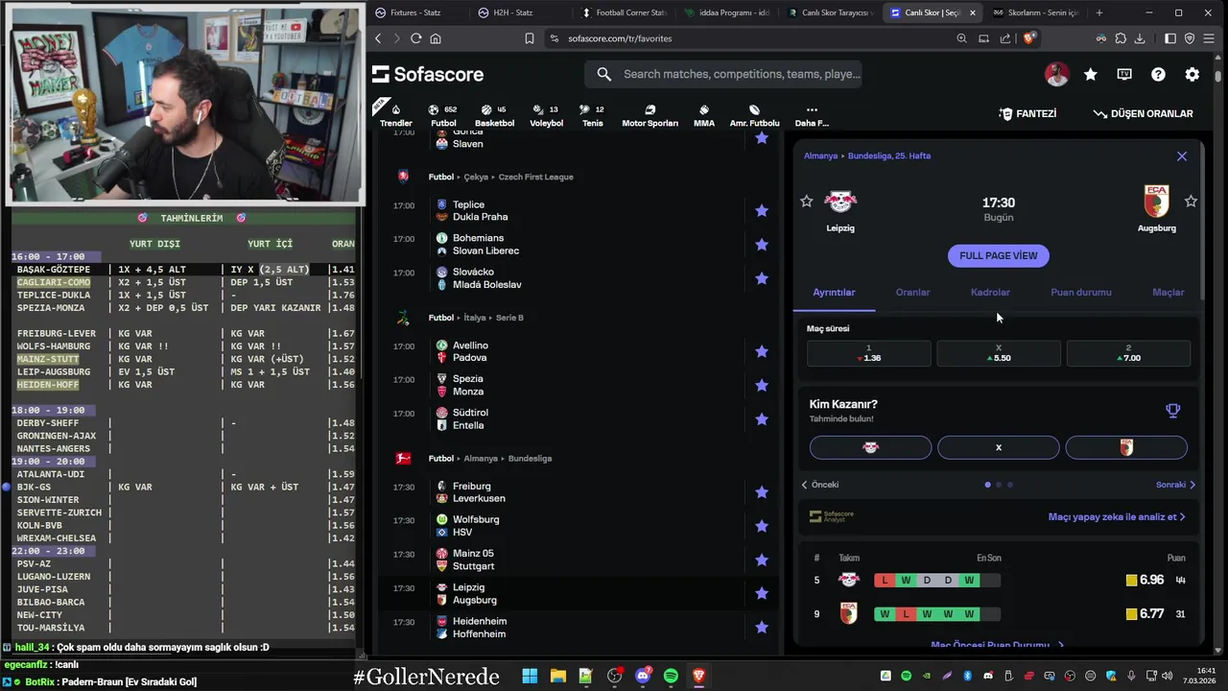The image size is (1228, 691).
Task: Switch to the Oranlar tab
Action: 912,292
